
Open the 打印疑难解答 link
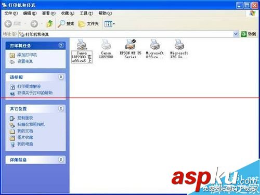pyautogui.click(x=29, y=86)
